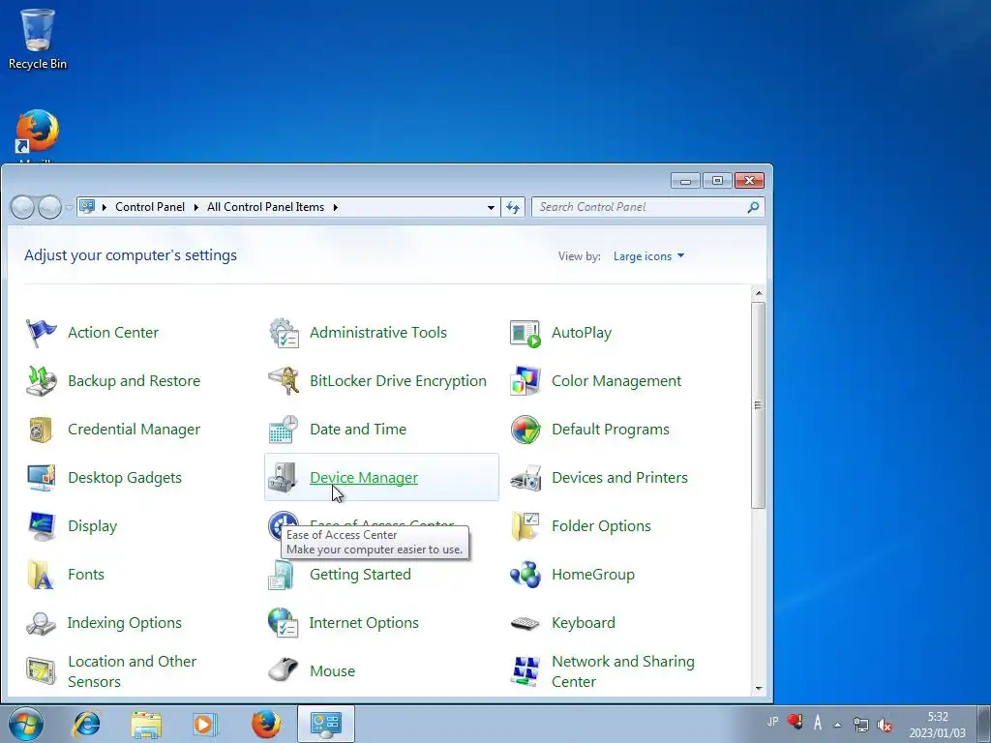Expand the address bar history dropdown arrow
The height and width of the screenshot is (743, 991).
(491, 207)
